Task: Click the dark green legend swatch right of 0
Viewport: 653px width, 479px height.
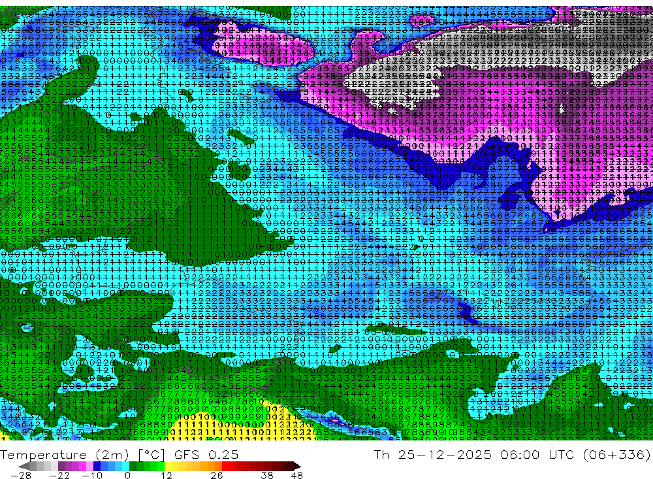Action: [x=133, y=466]
